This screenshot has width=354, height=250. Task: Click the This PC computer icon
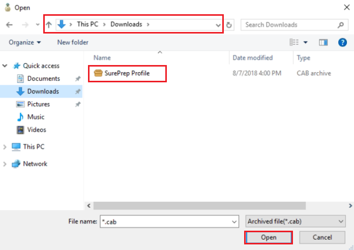tap(16, 147)
